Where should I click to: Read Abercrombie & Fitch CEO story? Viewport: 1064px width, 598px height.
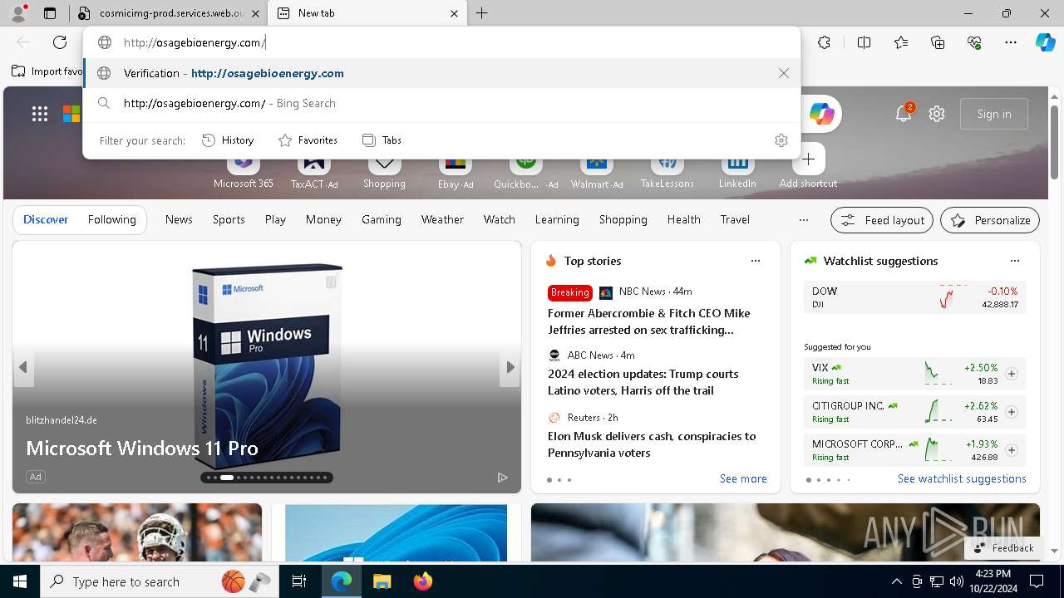click(x=649, y=321)
